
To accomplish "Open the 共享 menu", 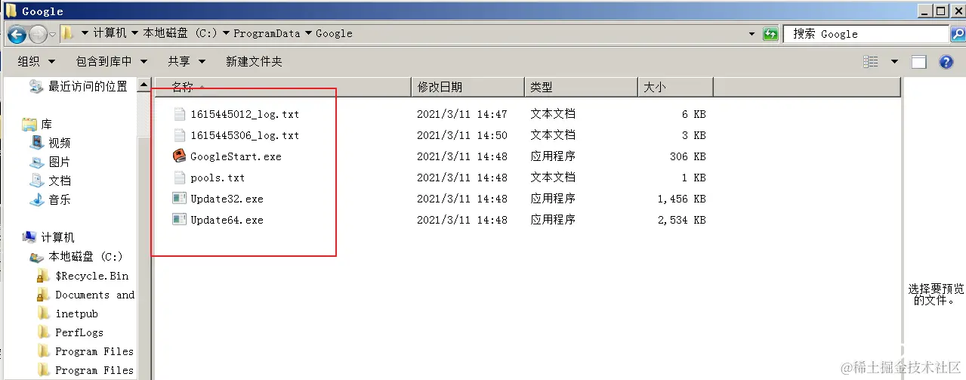I will (x=187, y=61).
